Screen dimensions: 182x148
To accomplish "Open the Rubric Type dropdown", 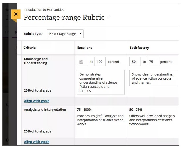I will pos(65,34).
